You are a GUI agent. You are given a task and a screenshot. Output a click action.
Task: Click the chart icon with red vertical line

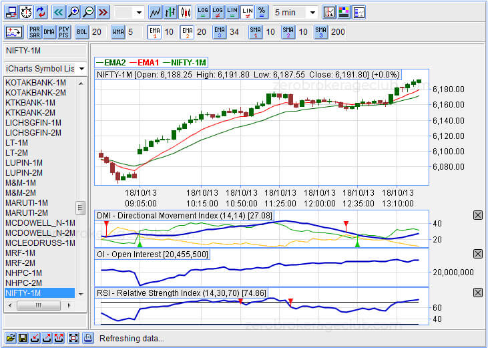point(329,13)
